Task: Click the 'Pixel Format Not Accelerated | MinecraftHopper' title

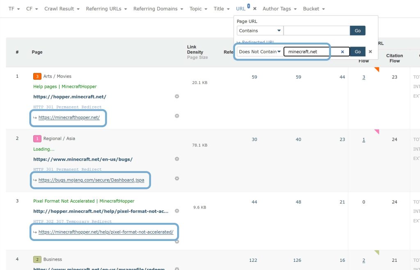Action: tap(84, 201)
